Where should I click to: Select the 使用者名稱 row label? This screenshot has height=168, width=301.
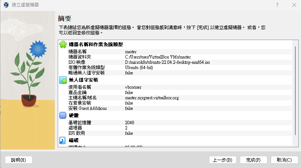pyautogui.click(x=80, y=87)
